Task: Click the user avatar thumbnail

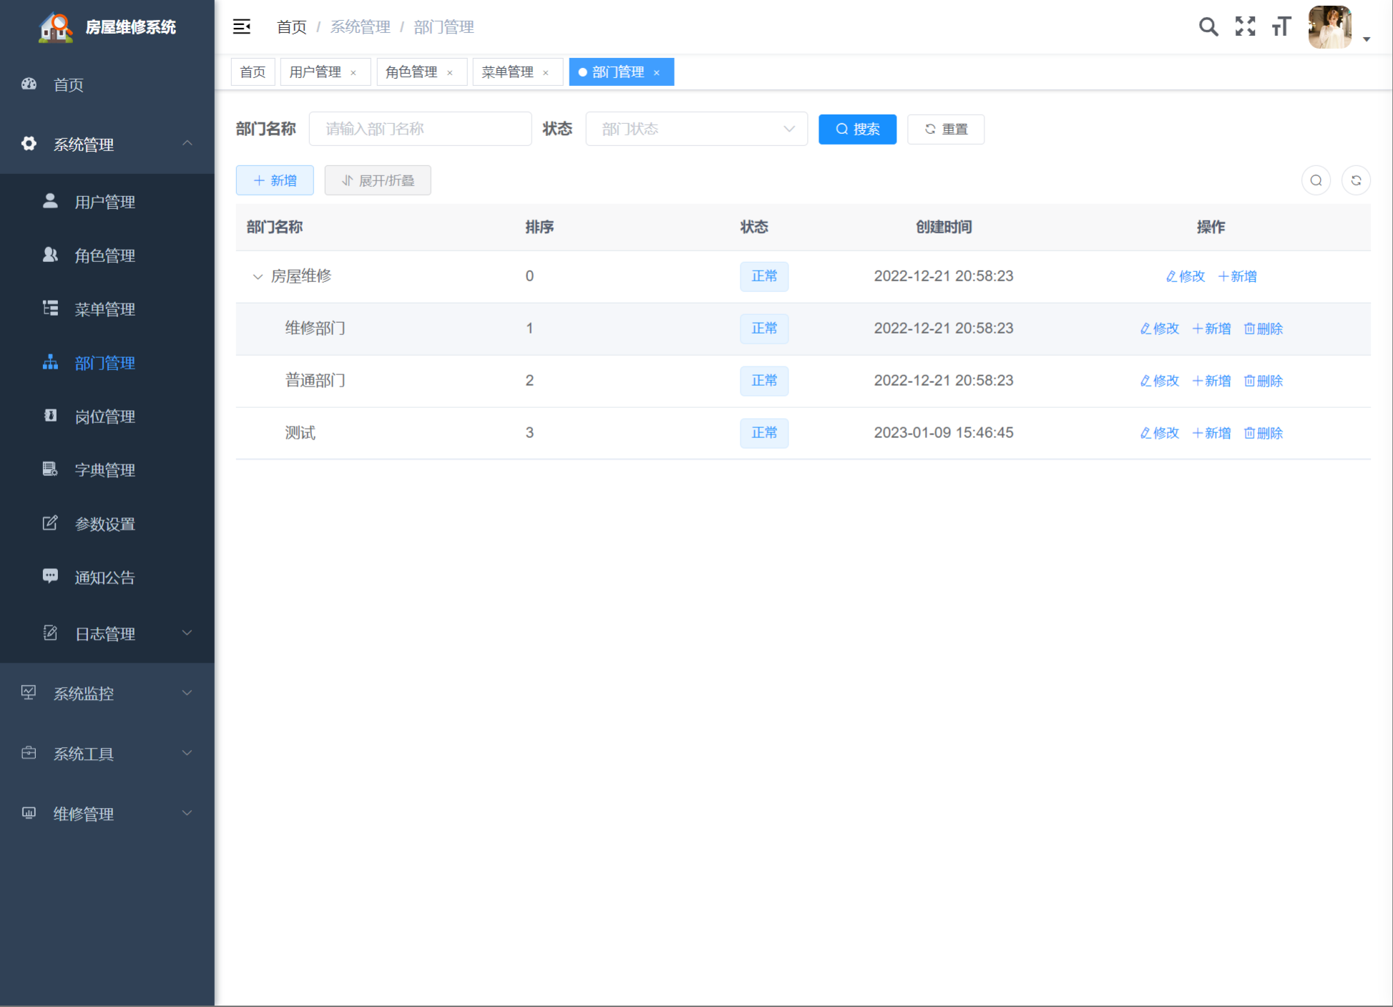Action: pos(1329,27)
